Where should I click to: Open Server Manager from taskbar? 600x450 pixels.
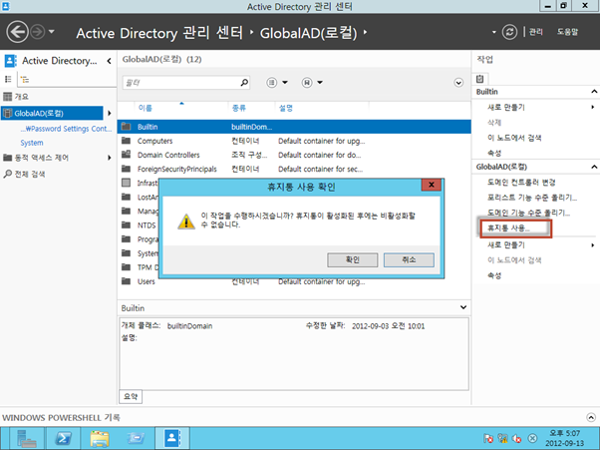tap(27, 438)
